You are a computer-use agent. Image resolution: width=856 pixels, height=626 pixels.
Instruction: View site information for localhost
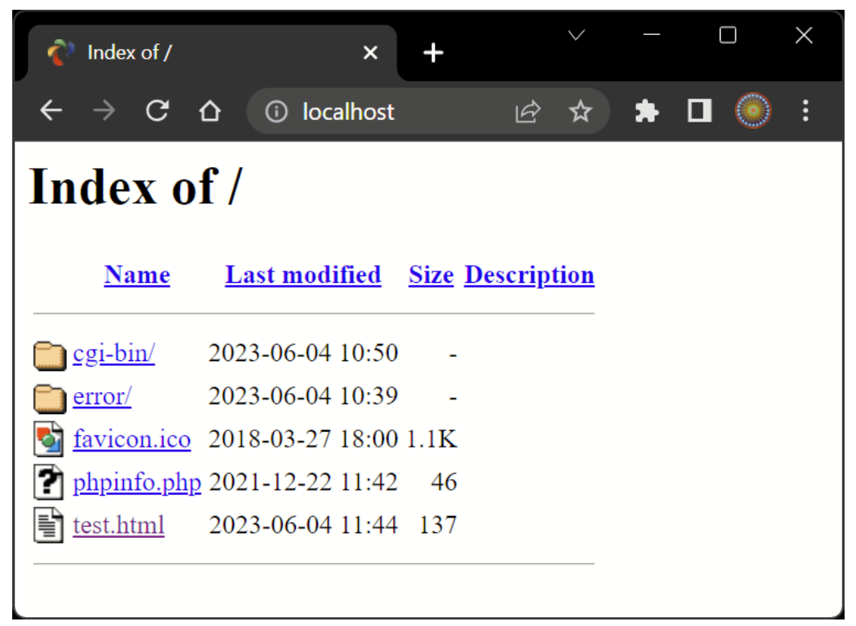coord(277,111)
